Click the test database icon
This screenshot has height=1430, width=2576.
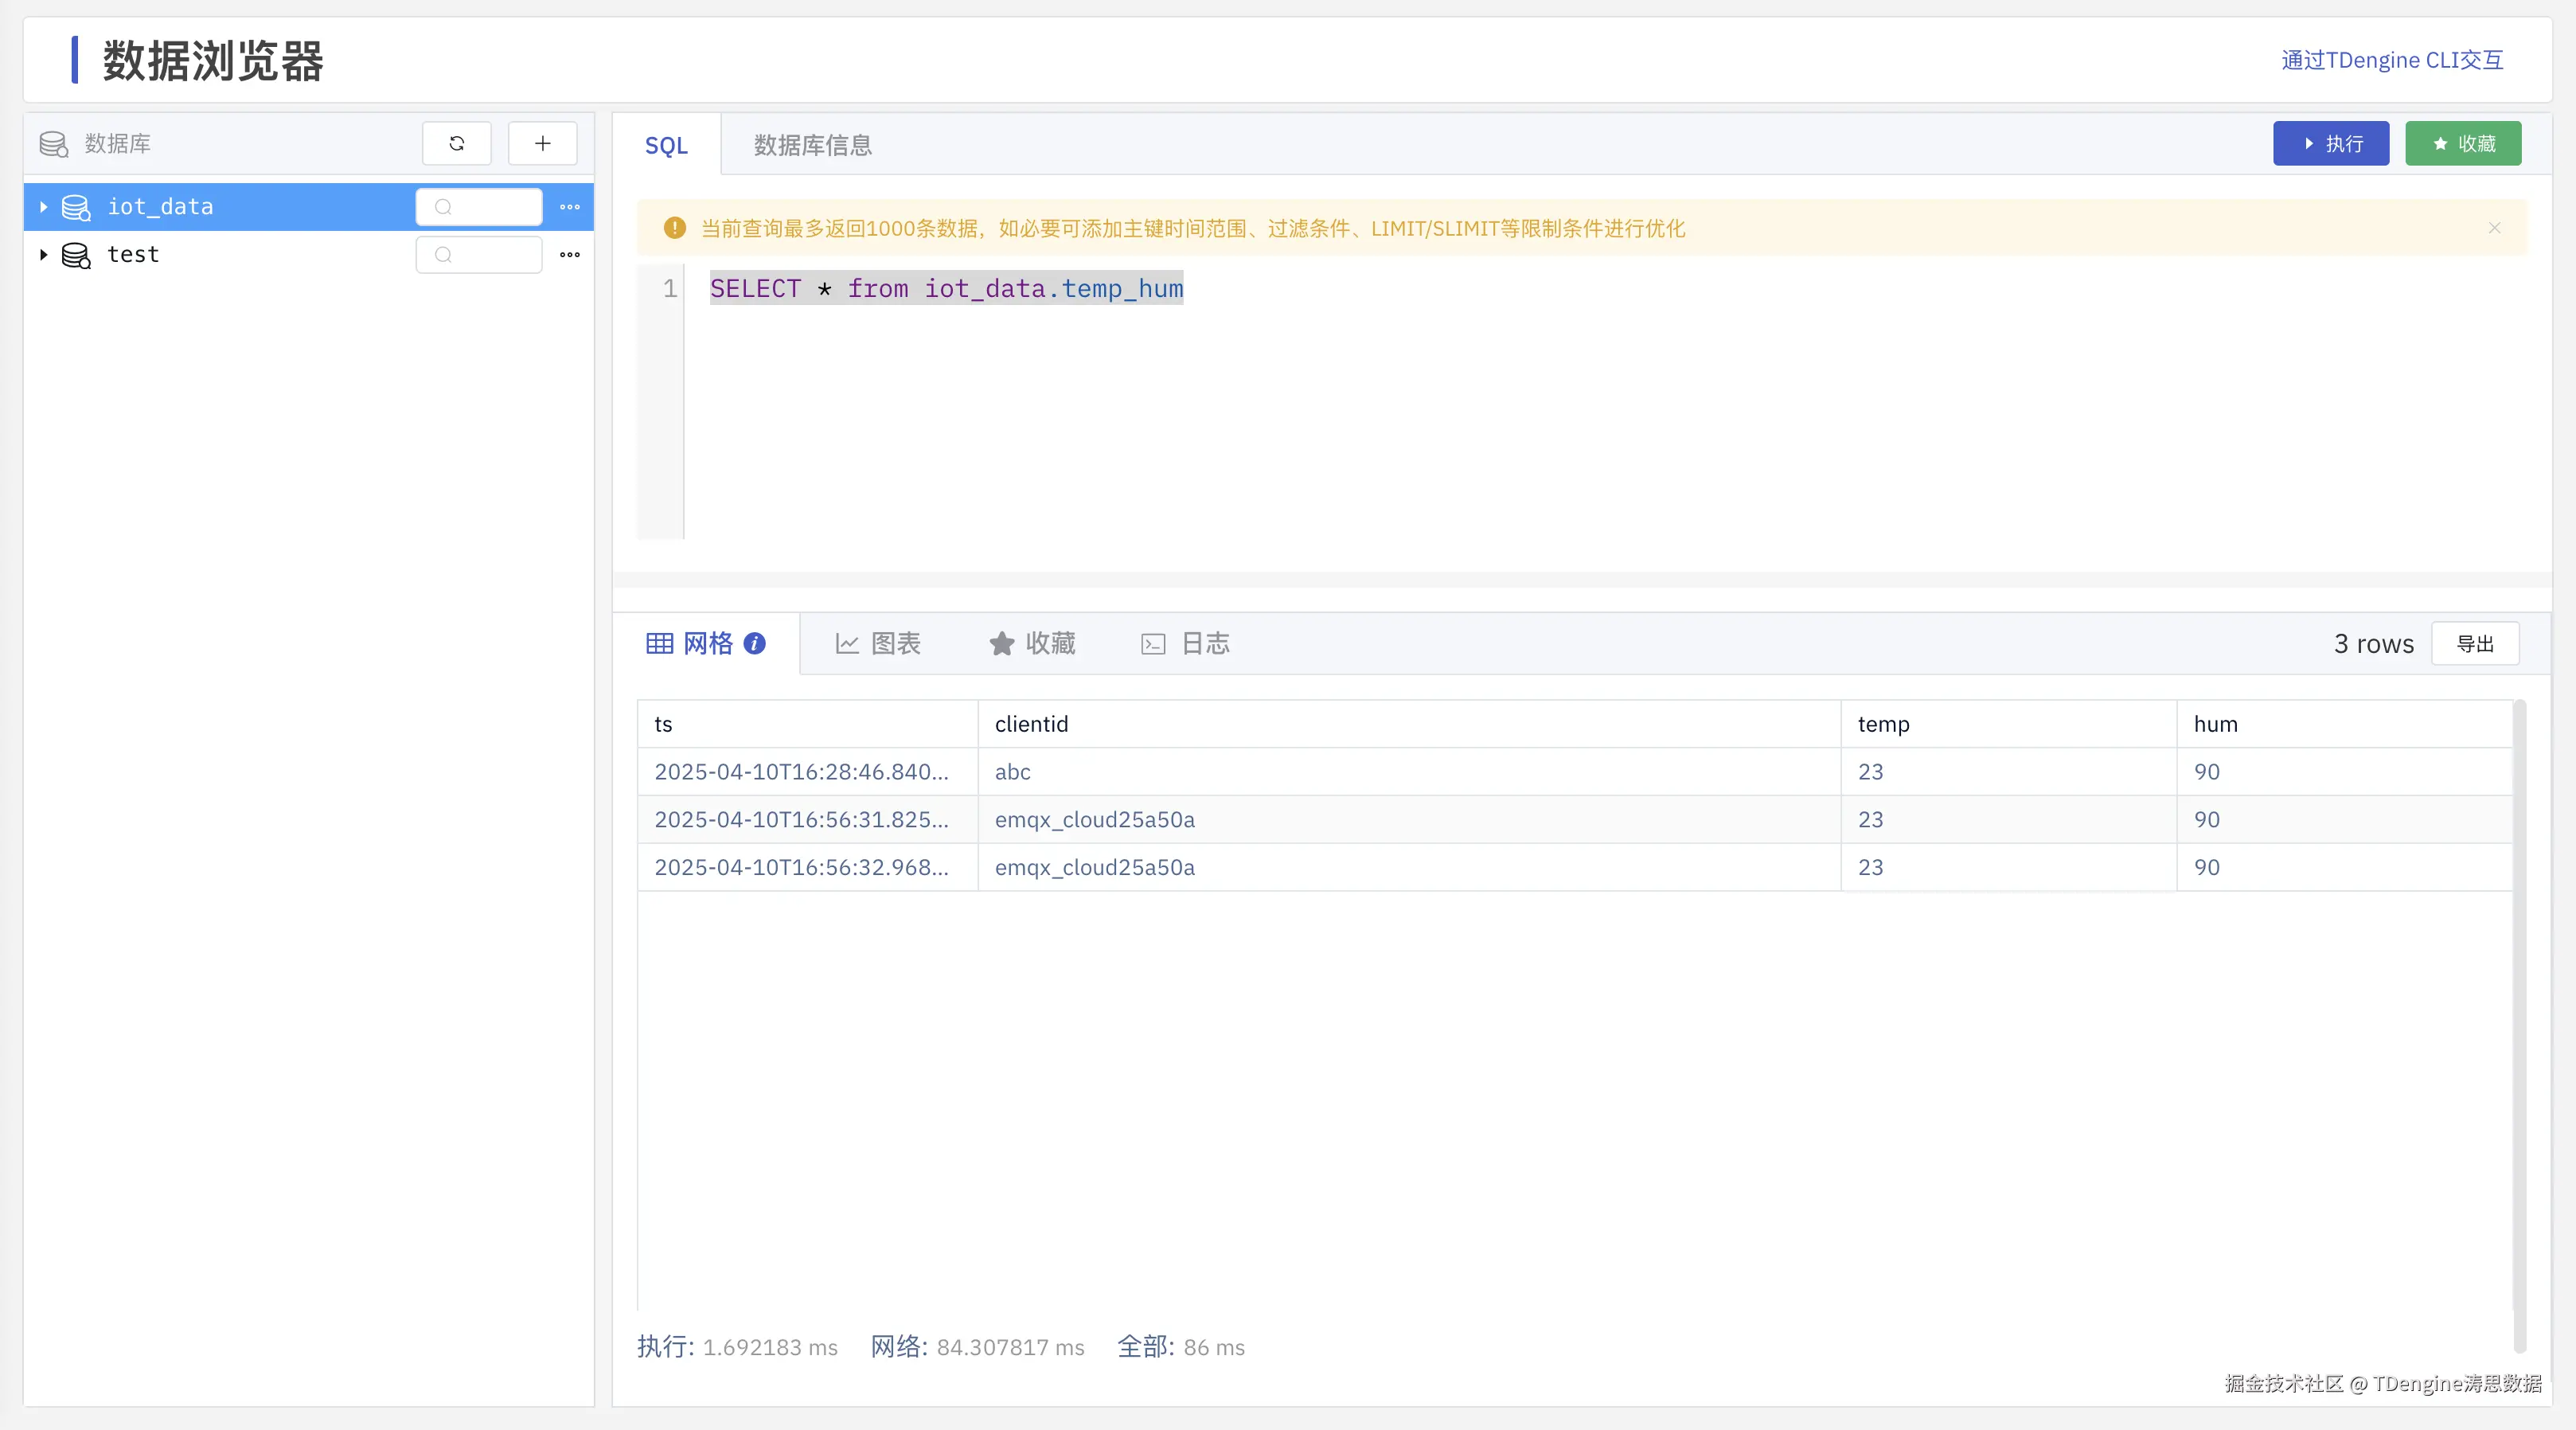coord(76,255)
